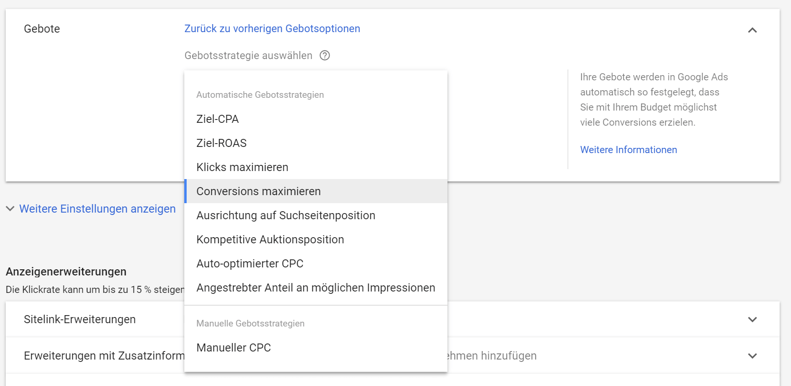Click Automatische Gebotsstrategien group header

(260, 95)
